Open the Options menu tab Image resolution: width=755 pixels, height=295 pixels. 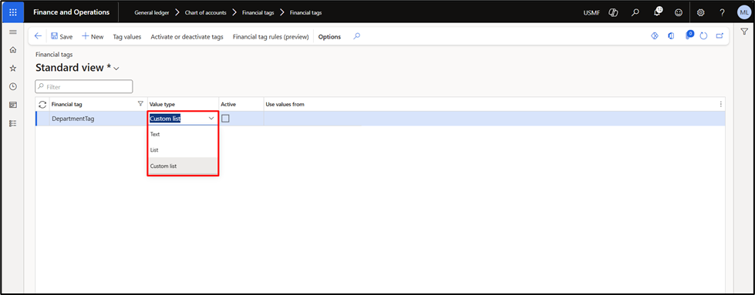[329, 36]
